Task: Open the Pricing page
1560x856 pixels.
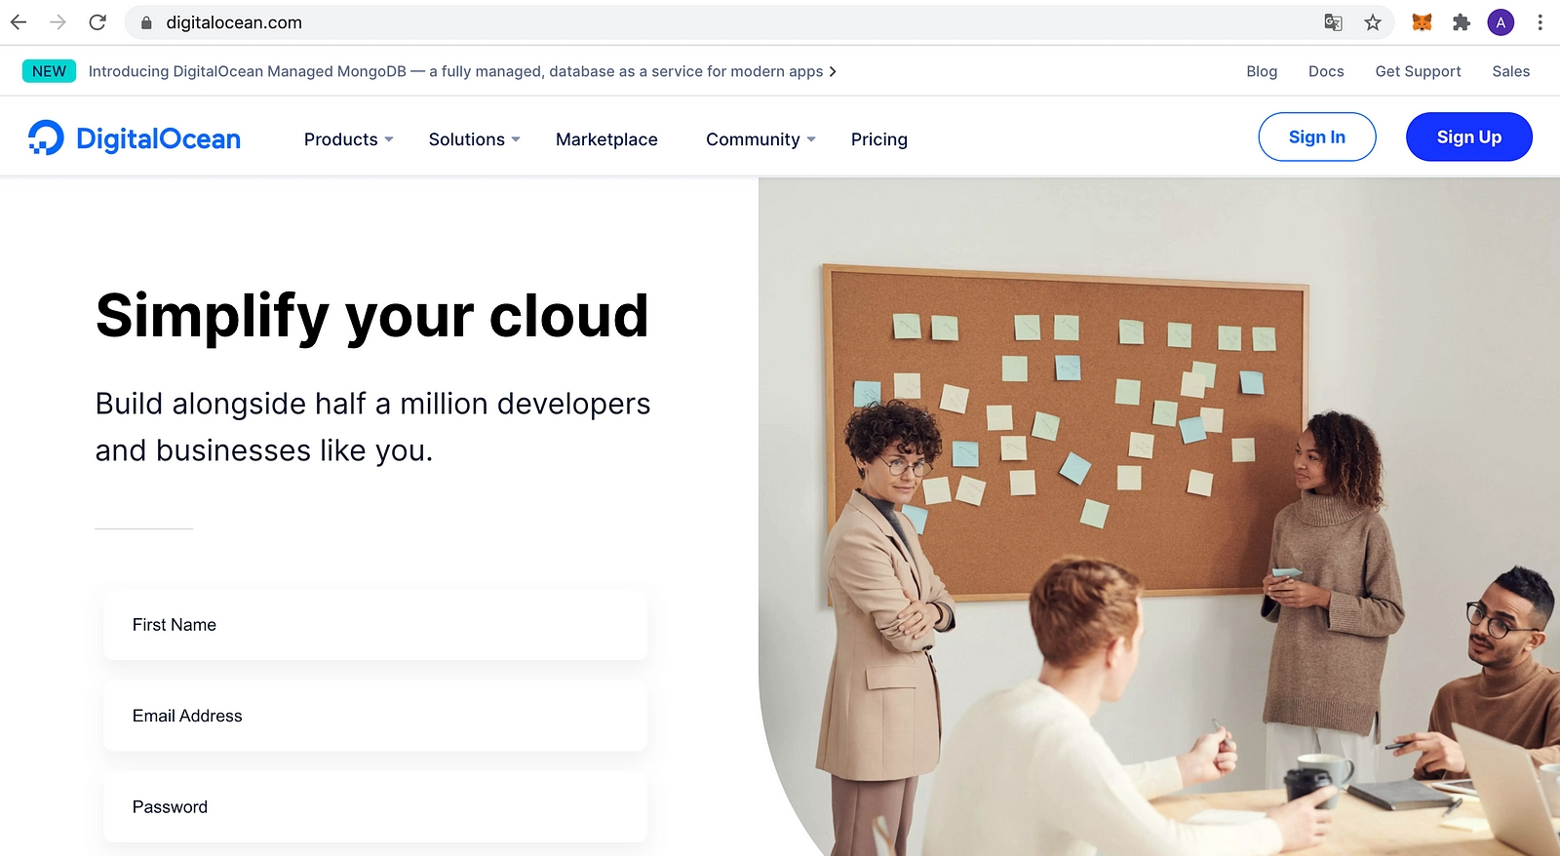Action: tap(878, 139)
